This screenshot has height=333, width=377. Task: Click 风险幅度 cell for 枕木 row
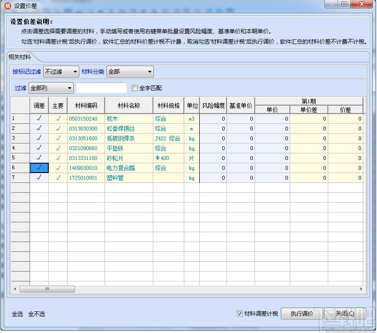click(213, 119)
